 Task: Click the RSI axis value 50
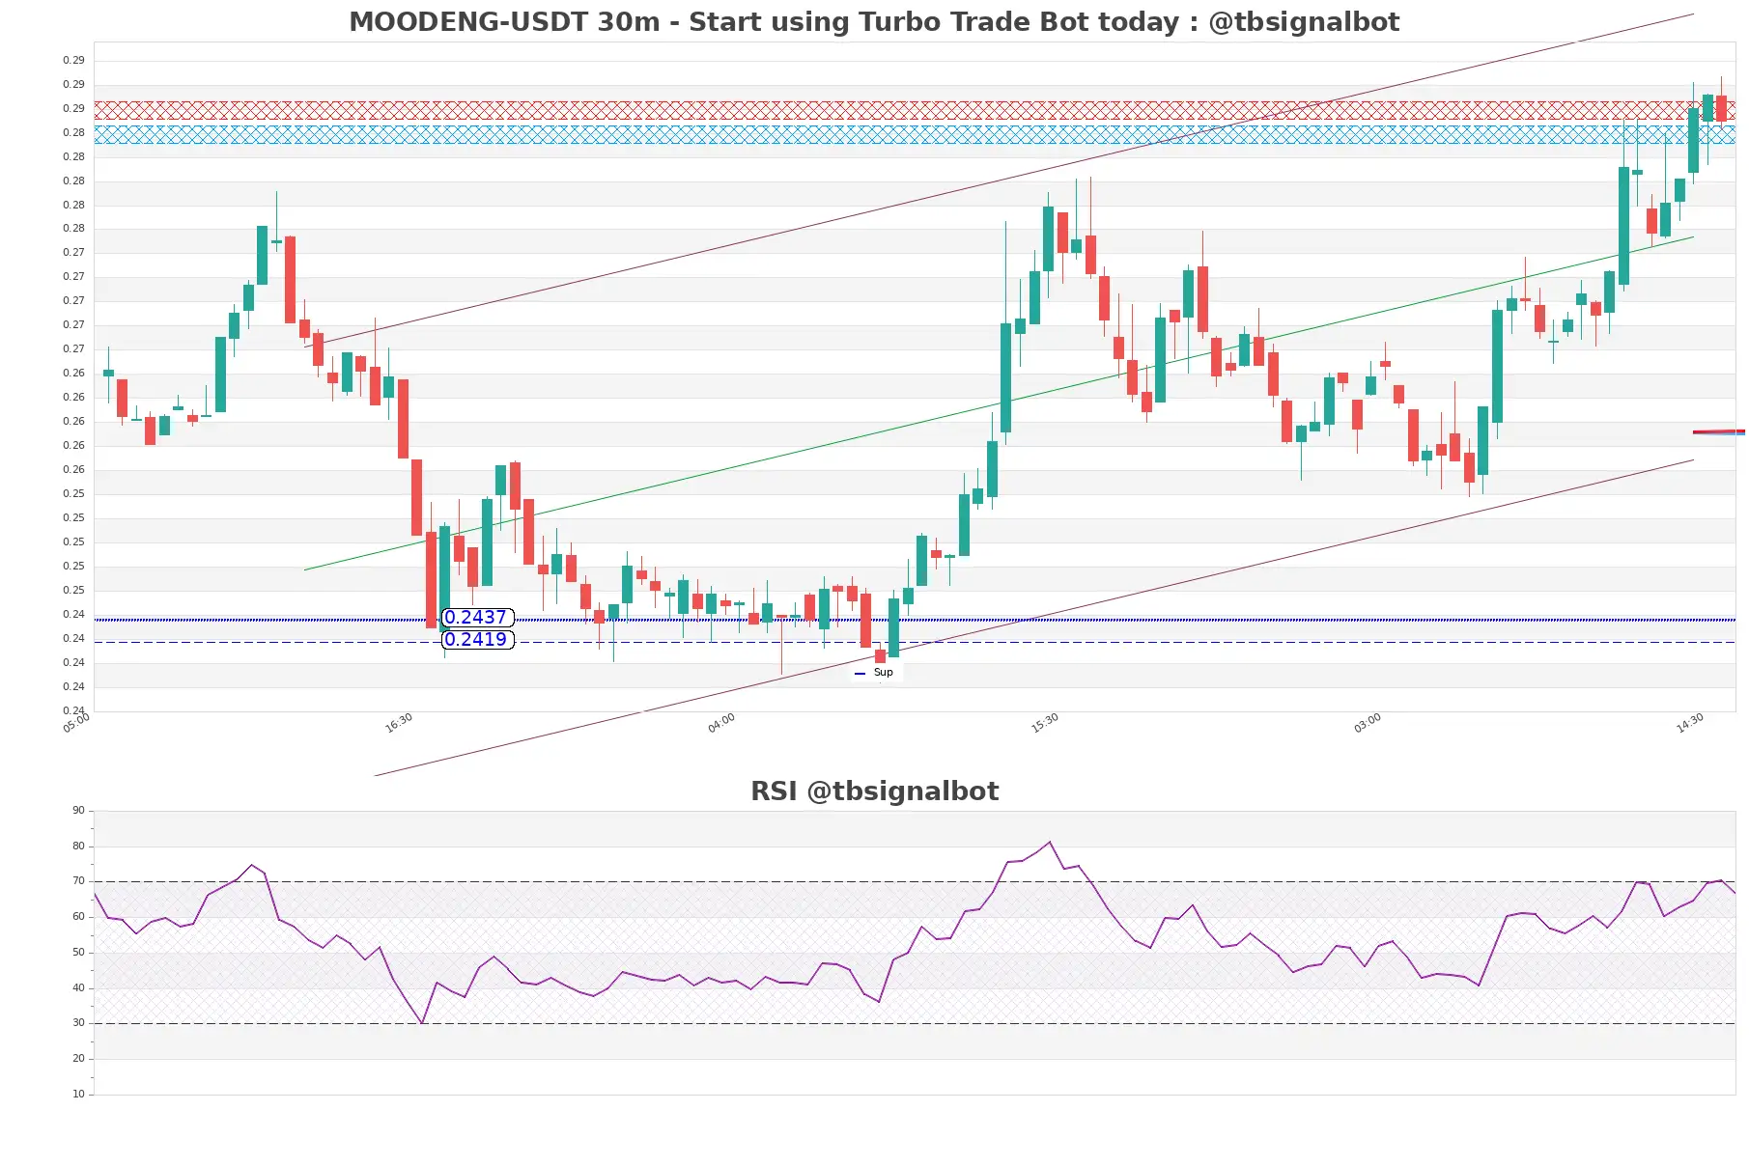coord(78,953)
